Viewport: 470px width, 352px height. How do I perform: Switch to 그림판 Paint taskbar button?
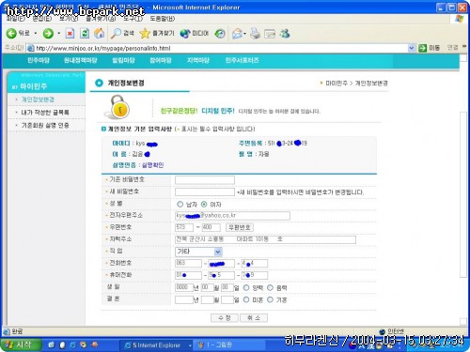pos(229,345)
